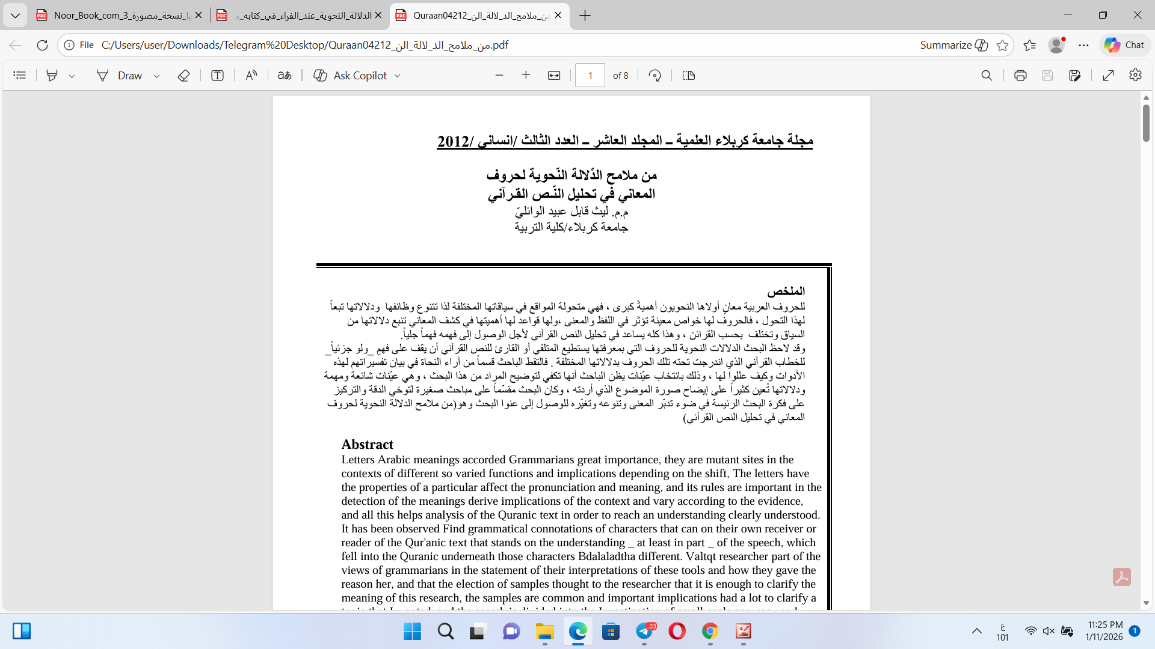
Task: Zoom out of the PDF
Action: pos(499,75)
